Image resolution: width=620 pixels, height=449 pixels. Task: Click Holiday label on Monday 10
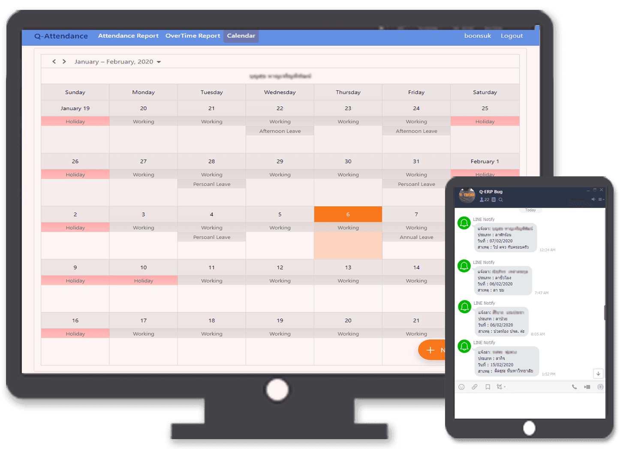(144, 281)
